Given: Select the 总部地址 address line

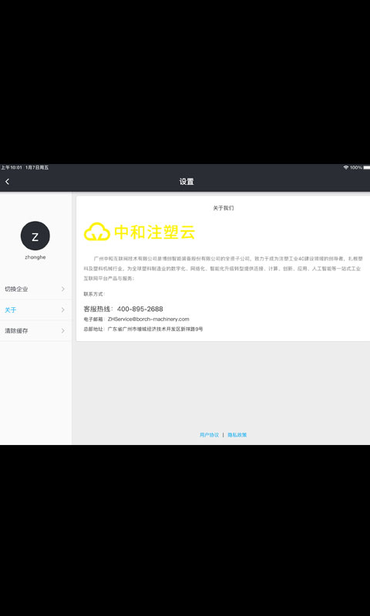Looking at the screenshot, I should (x=143, y=330).
